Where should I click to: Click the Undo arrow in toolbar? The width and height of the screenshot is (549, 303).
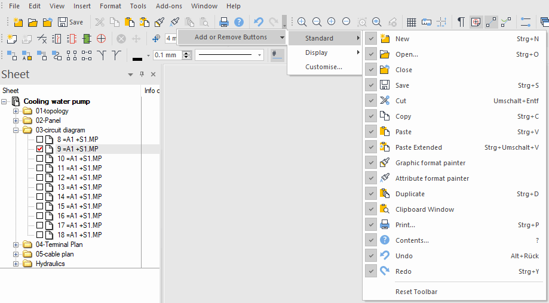(x=259, y=22)
